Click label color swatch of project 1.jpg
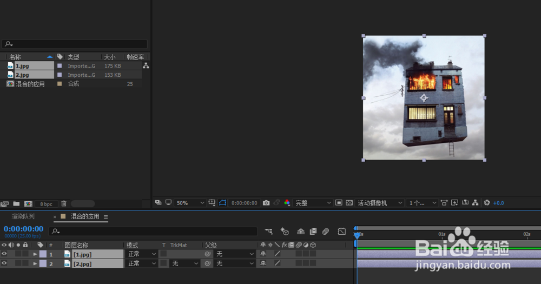Image resolution: width=541 pixels, height=284 pixels. point(60,65)
